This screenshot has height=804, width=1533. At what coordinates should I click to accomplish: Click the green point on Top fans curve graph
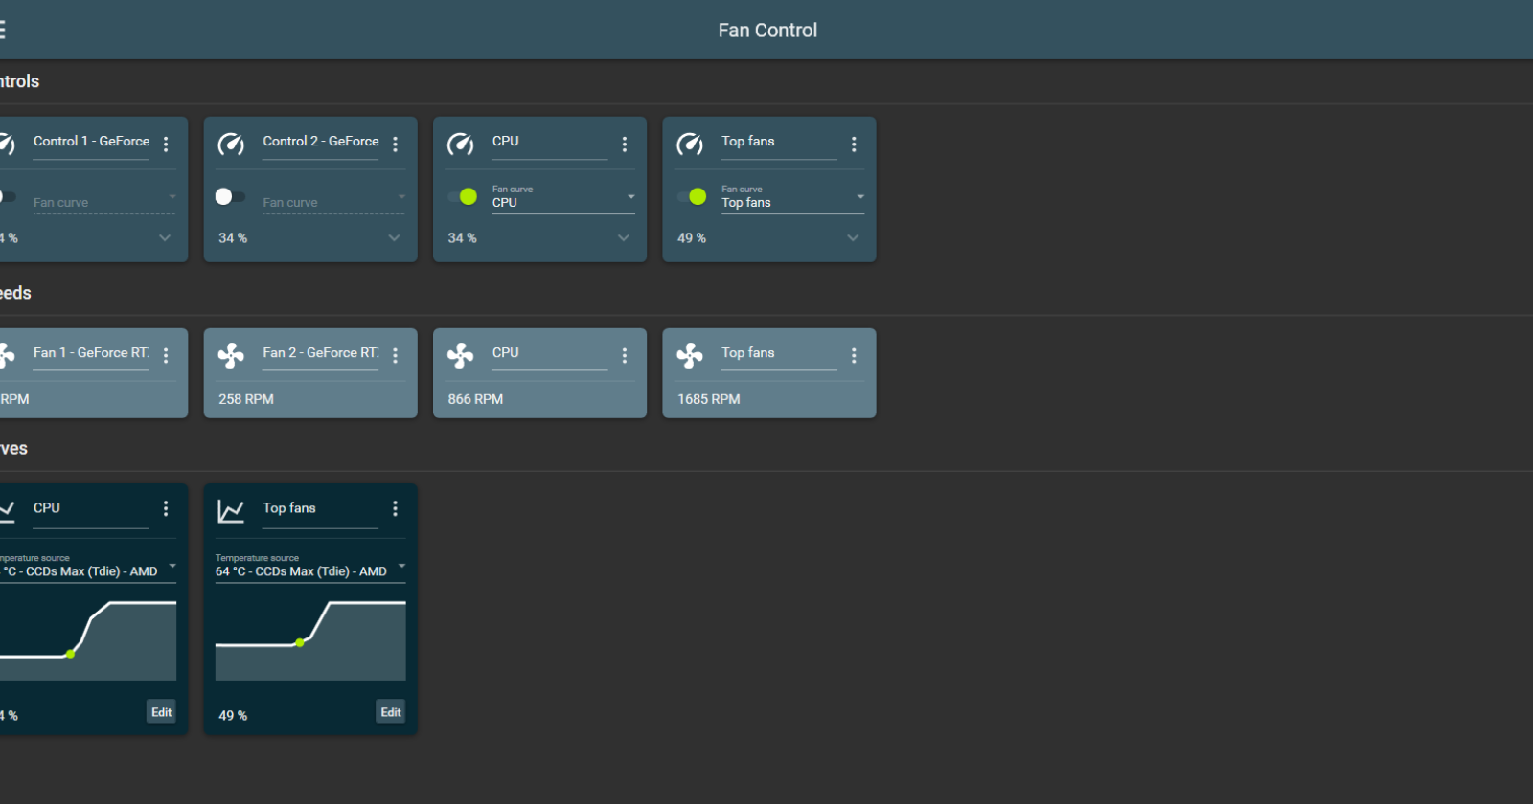300,642
